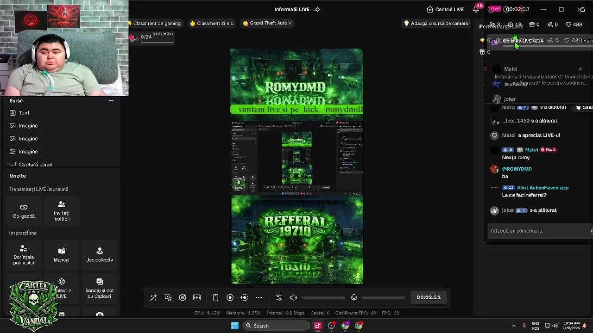Start recording with the record button

coord(230,298)
